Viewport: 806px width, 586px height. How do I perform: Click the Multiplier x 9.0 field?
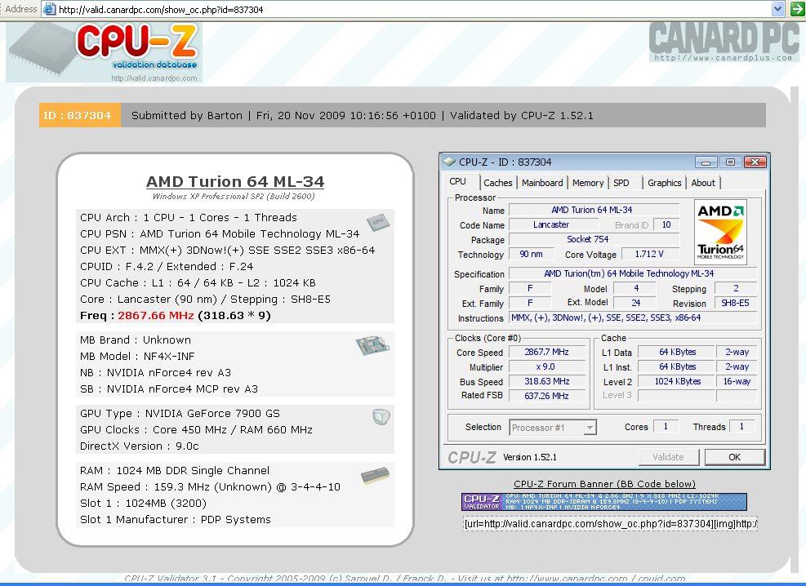pos(546,366)
